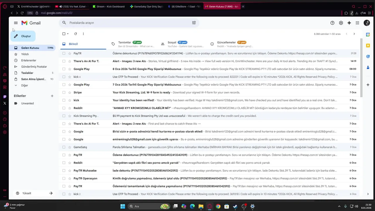This screenshot has width=375, height=211.
Task: Open Twitch icon in Opera sidebar
Action: tap(5, 97)
